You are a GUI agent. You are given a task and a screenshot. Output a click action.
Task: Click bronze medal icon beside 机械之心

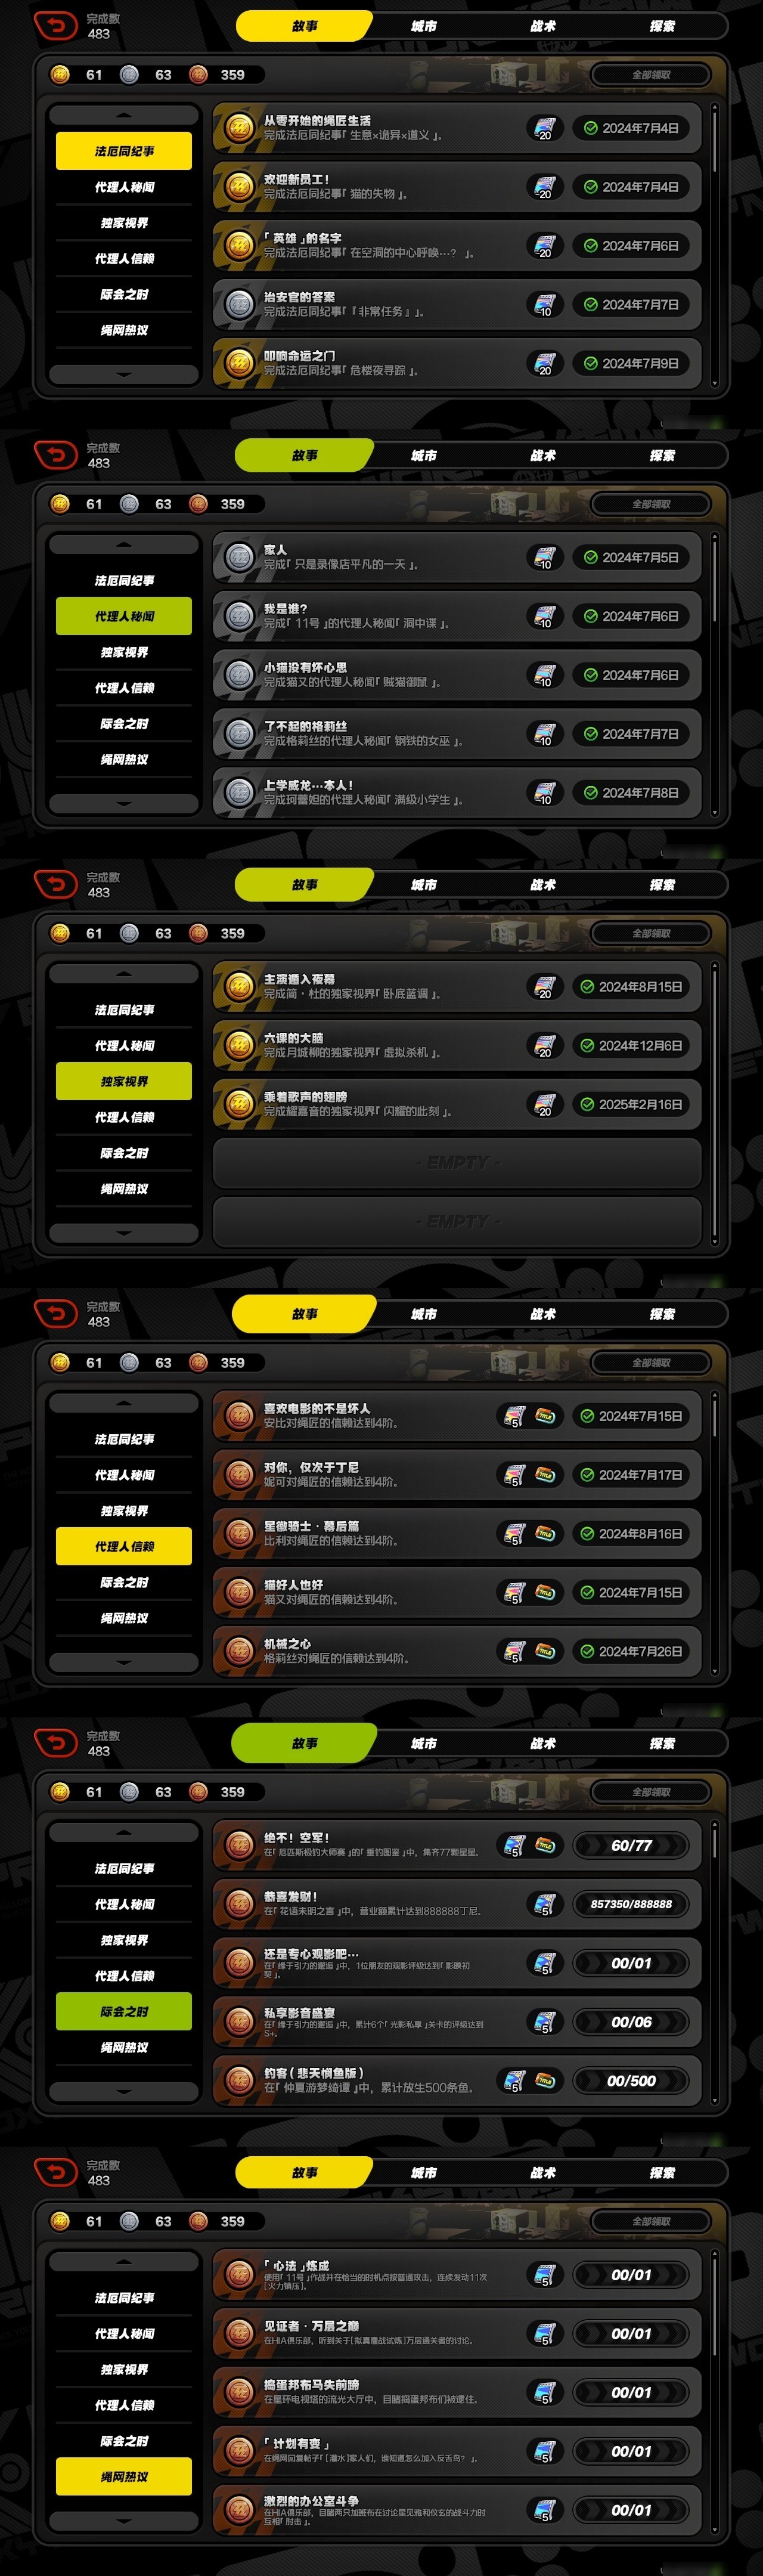coord(239,1651)
